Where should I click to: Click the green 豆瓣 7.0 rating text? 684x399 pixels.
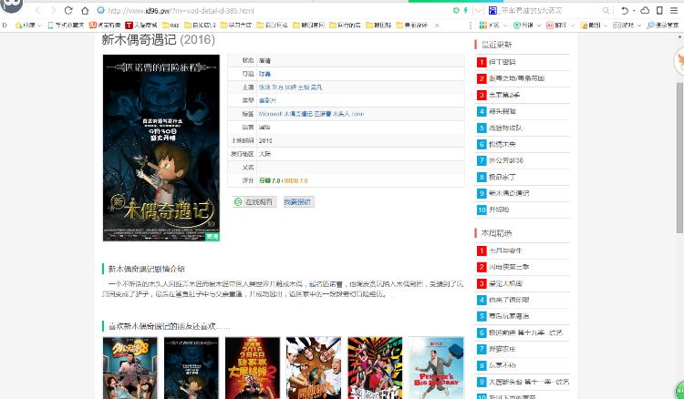pyautogui.click(x=270, y=180)
